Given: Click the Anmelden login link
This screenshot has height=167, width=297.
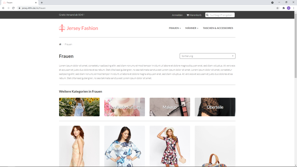Looking at the screenshot, I should click(x=177, y=15).
